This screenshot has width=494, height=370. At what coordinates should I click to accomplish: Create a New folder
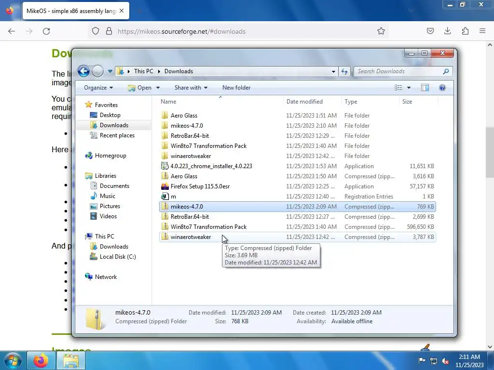[x=236, y=88]
